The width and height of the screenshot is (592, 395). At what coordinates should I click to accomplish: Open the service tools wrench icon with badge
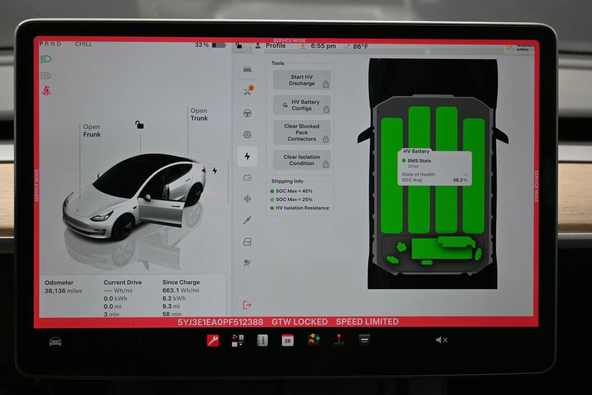pyautogui.click(x=247, y=91)
